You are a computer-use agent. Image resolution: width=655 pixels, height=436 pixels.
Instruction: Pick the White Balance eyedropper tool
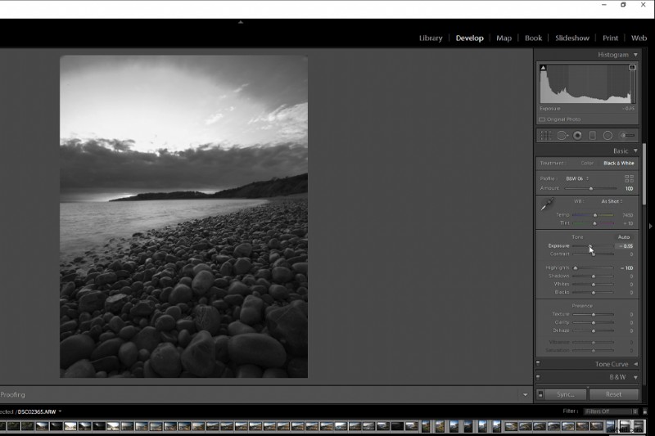(547, 205)
